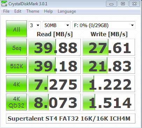Open the Help menu
The width and height of the screenshot is (142, 128).
point(48,11)
